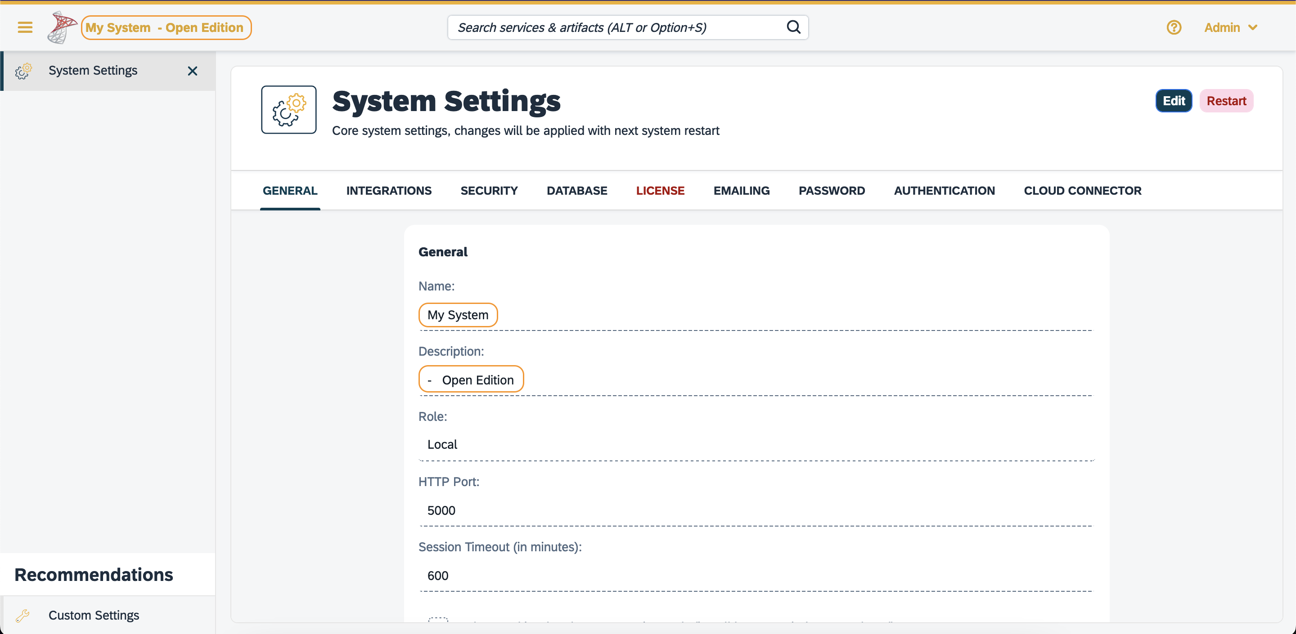Image resolution: width=1296 pixels, height=634 pixels.
Task: Click the gear icon beside the System Settings title
Action: (x=288, y=110)
